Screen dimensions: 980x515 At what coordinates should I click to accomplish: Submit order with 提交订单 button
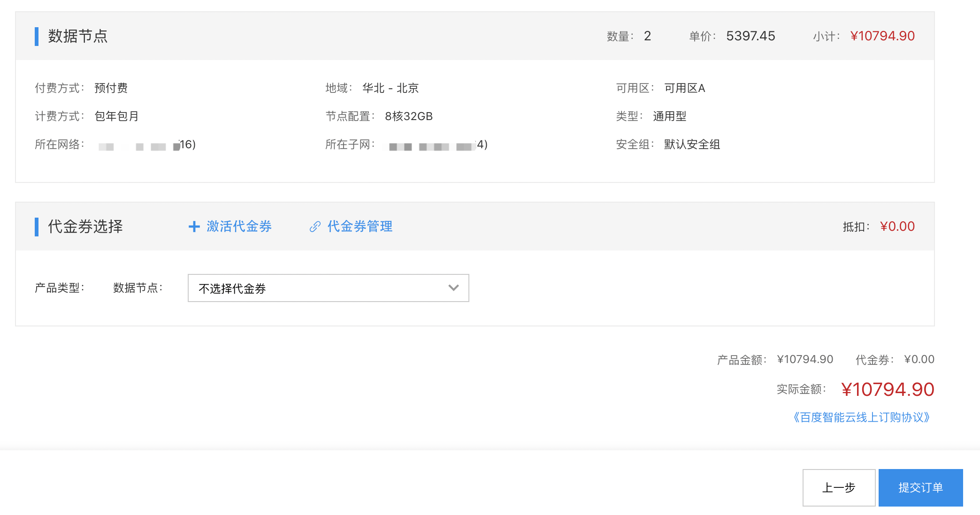pyautogui.click(x=920, y=488)
